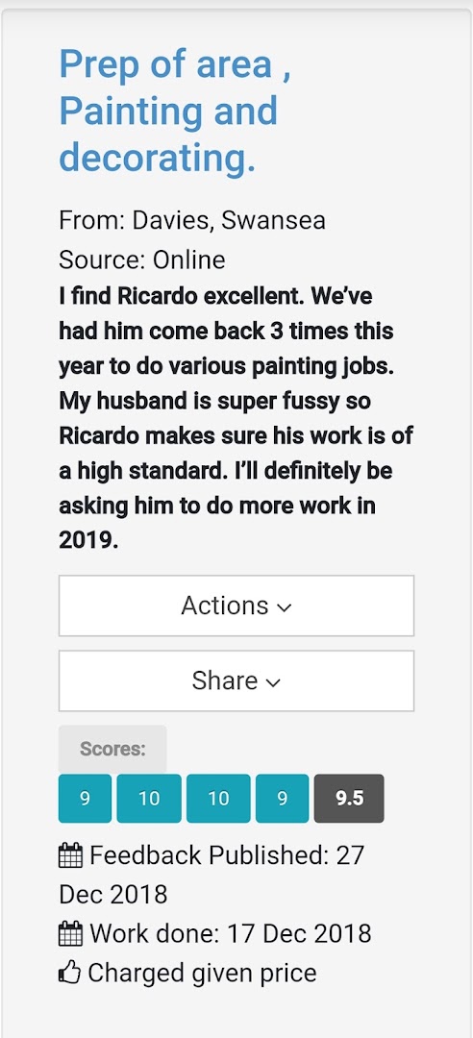Click the Scores label tab

[x=112, y=750]
